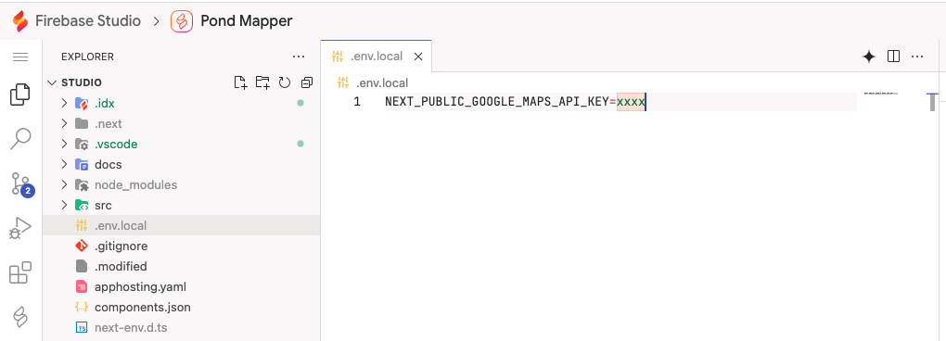Open the Search view magnifier icon

[20, 138]
